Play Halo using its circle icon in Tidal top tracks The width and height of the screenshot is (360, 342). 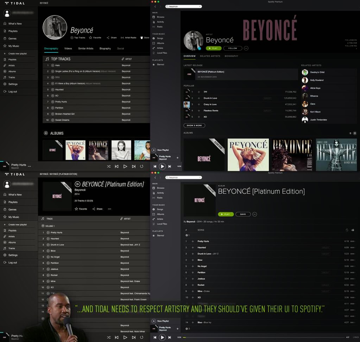coord(52,65)
